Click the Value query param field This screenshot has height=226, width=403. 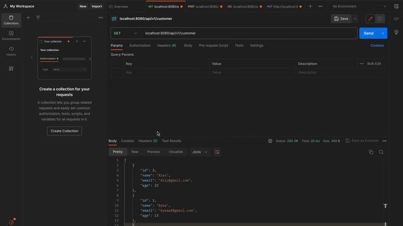253,73
